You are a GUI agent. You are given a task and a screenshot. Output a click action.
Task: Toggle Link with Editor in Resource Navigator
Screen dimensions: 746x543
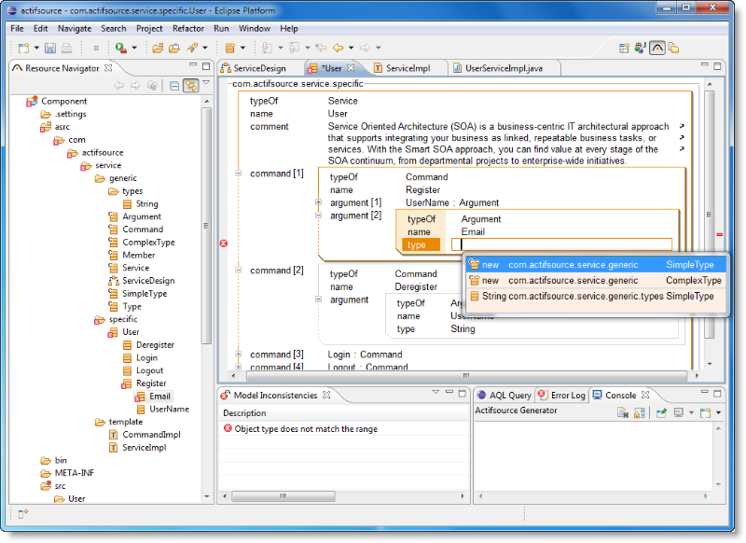click(190, 86)
